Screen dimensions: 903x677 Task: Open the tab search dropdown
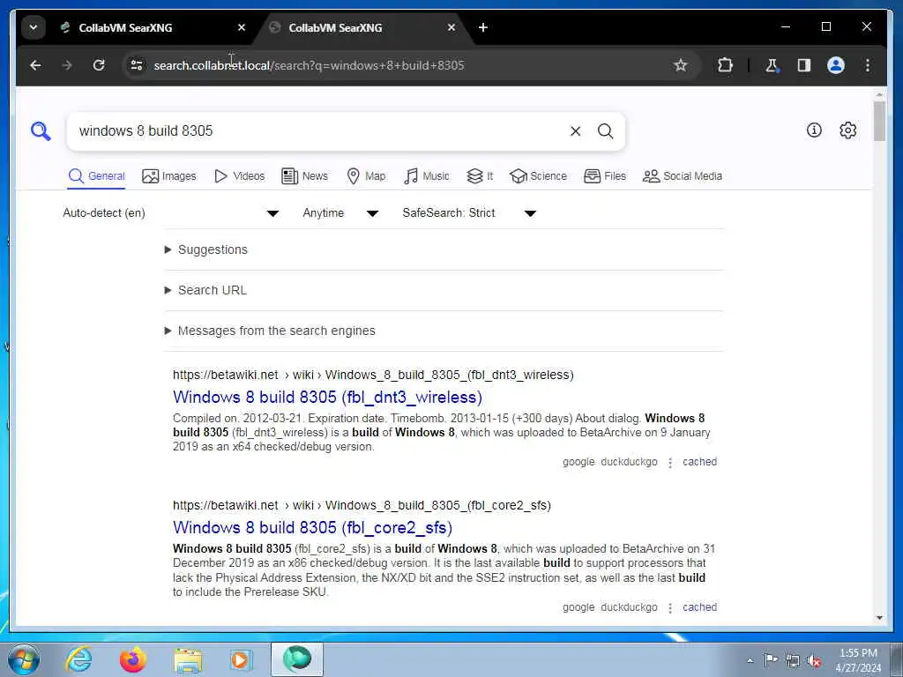tap(34, 27)
